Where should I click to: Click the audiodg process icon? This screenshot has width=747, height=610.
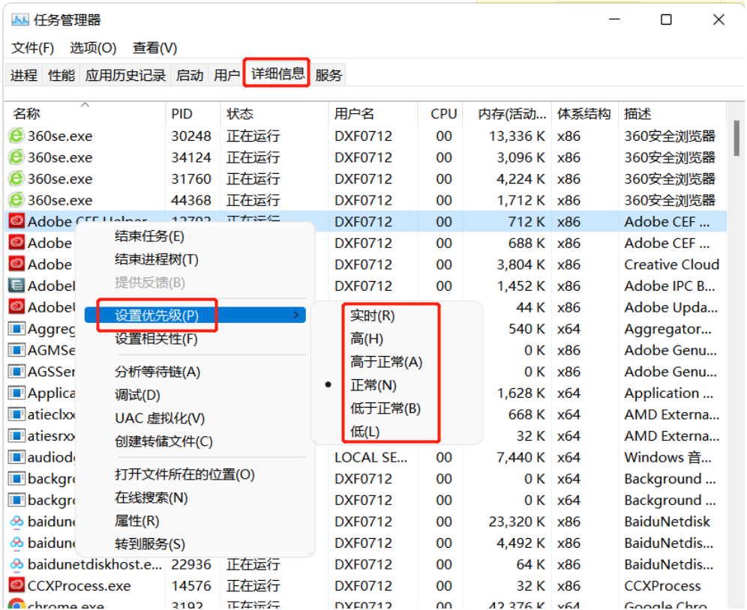pos(16,457)
